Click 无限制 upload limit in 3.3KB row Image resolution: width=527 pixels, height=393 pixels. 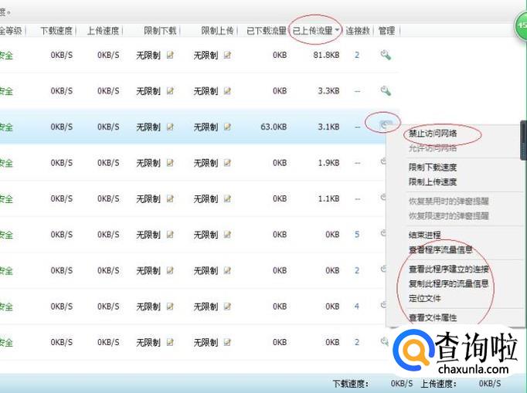coord(206,91)
